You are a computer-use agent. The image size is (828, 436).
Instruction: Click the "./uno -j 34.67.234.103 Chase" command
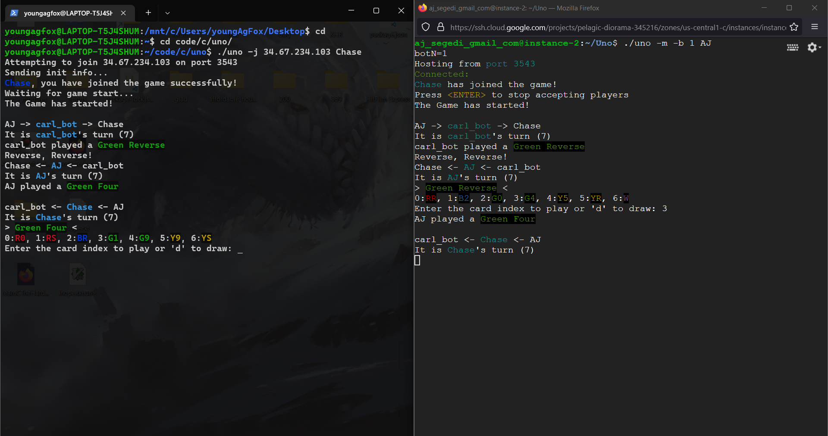(x=289, y=52)
